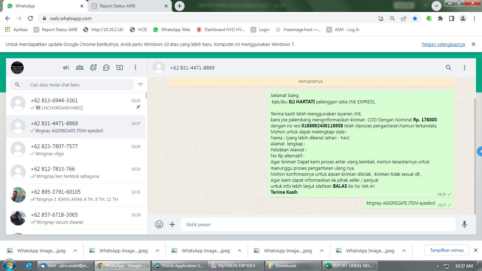Open the emoji picker
The height and width of the screenshot is (271, 482).
click(x=159, y=224)
